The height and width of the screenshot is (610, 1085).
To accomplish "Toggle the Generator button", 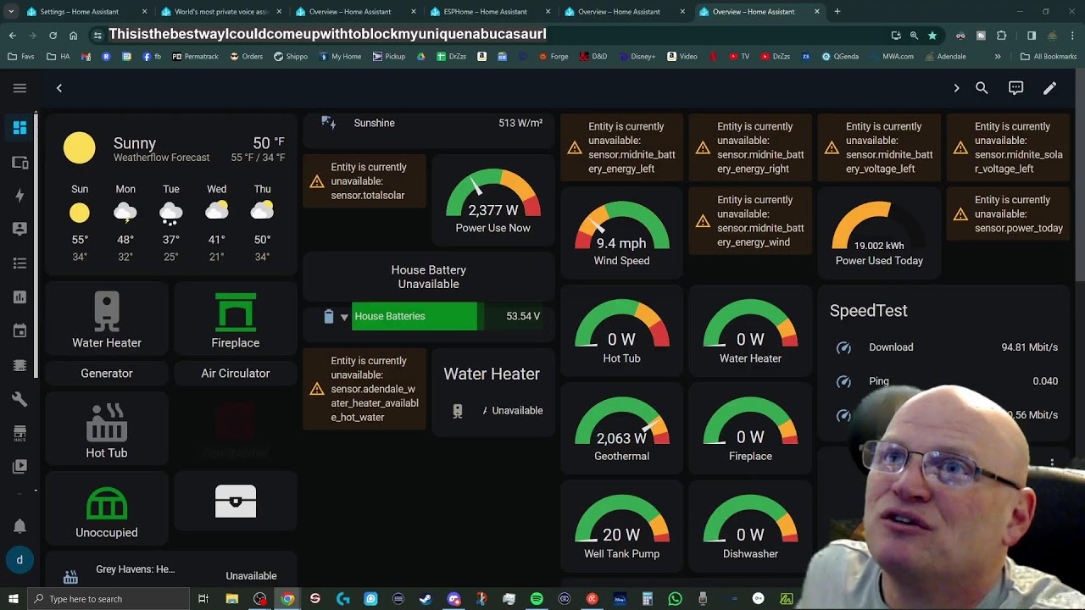I will tap(107, 373).
